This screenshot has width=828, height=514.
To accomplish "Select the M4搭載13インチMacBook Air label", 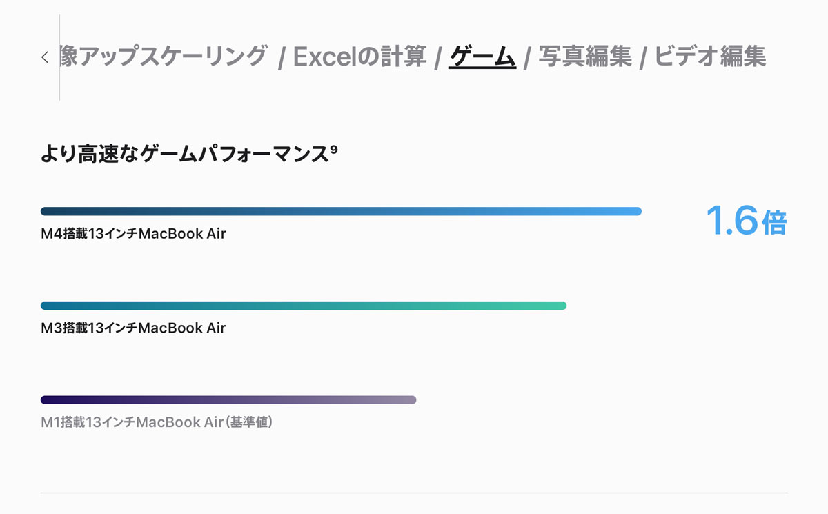I will coord(133,234).
